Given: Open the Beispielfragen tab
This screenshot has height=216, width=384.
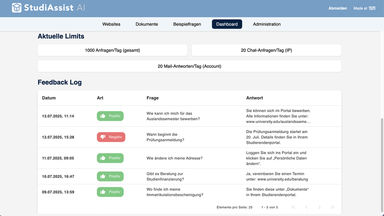Looking at the screenshot, I should [187, 24].
